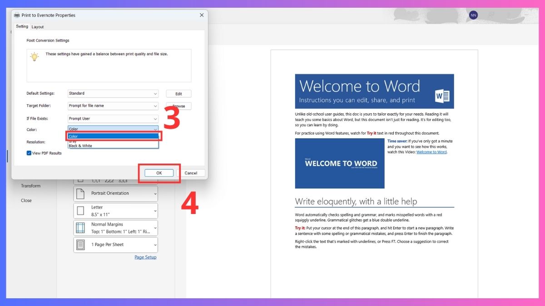Open the Letter paper size dropdown

click(116, 211)
